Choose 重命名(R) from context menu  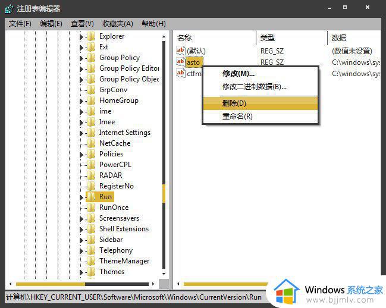(x=261, y=117)
